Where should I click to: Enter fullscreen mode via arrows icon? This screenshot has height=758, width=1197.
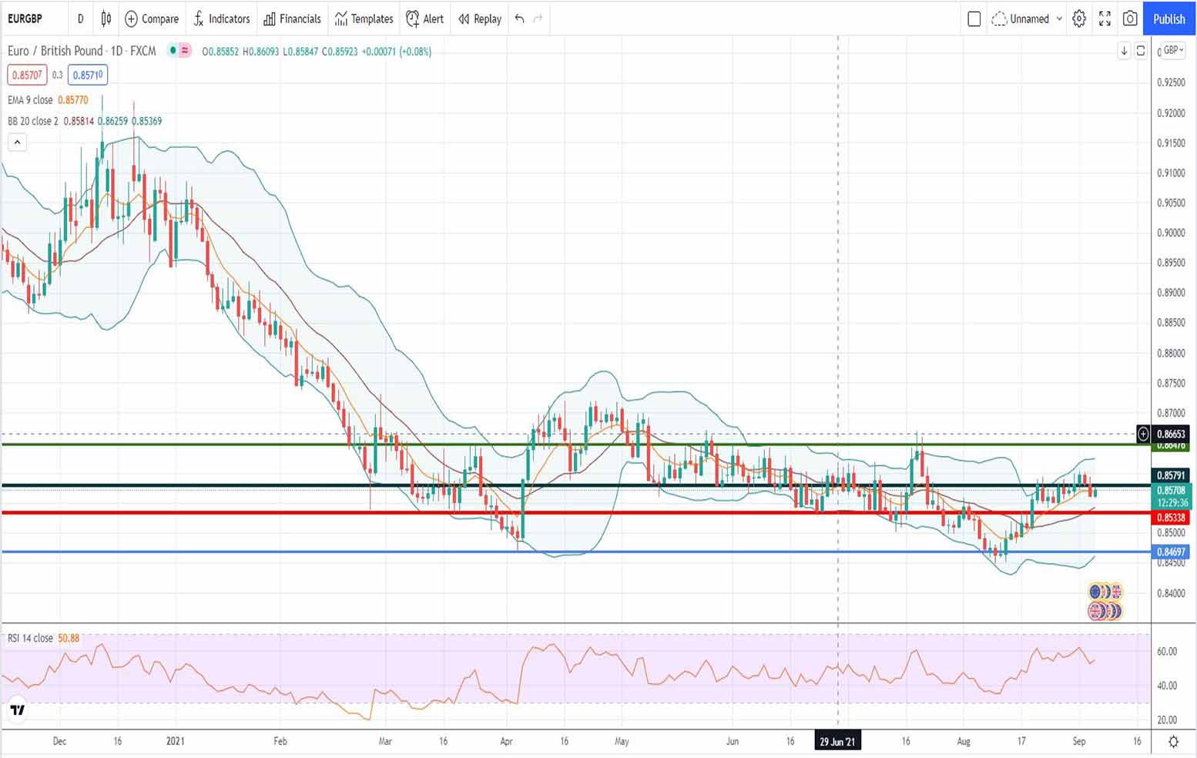pos(1105,18)
